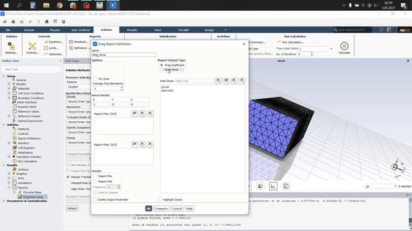Click Cancel button in dialog
Screen dimensions: 412x231
point(177,209)
